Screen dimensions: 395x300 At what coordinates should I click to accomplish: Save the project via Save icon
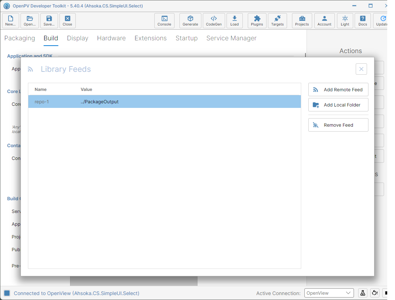tap(49, 21)
